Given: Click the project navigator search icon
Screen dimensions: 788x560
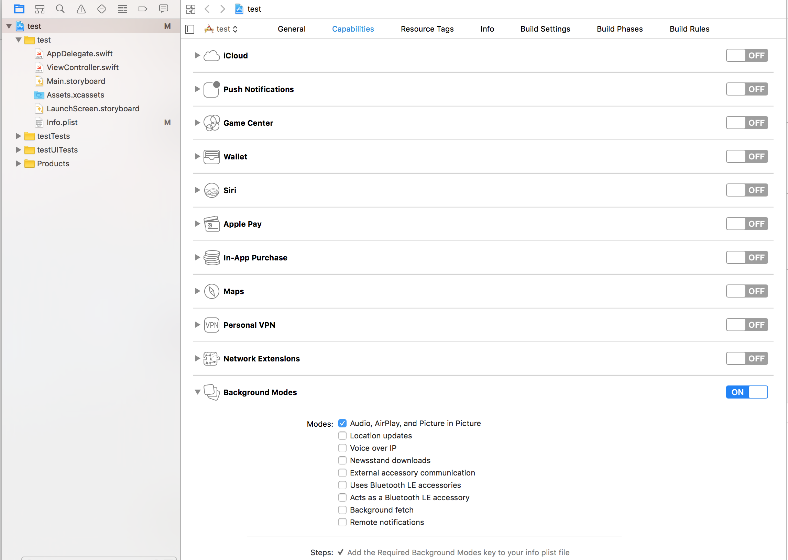Looking at the screenshot, I should [60, 9].
